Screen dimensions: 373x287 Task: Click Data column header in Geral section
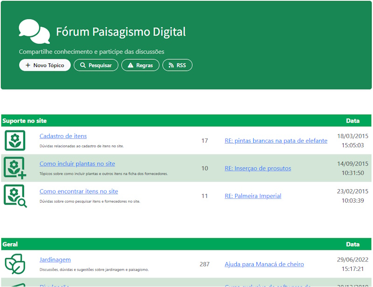click(352, 244)
